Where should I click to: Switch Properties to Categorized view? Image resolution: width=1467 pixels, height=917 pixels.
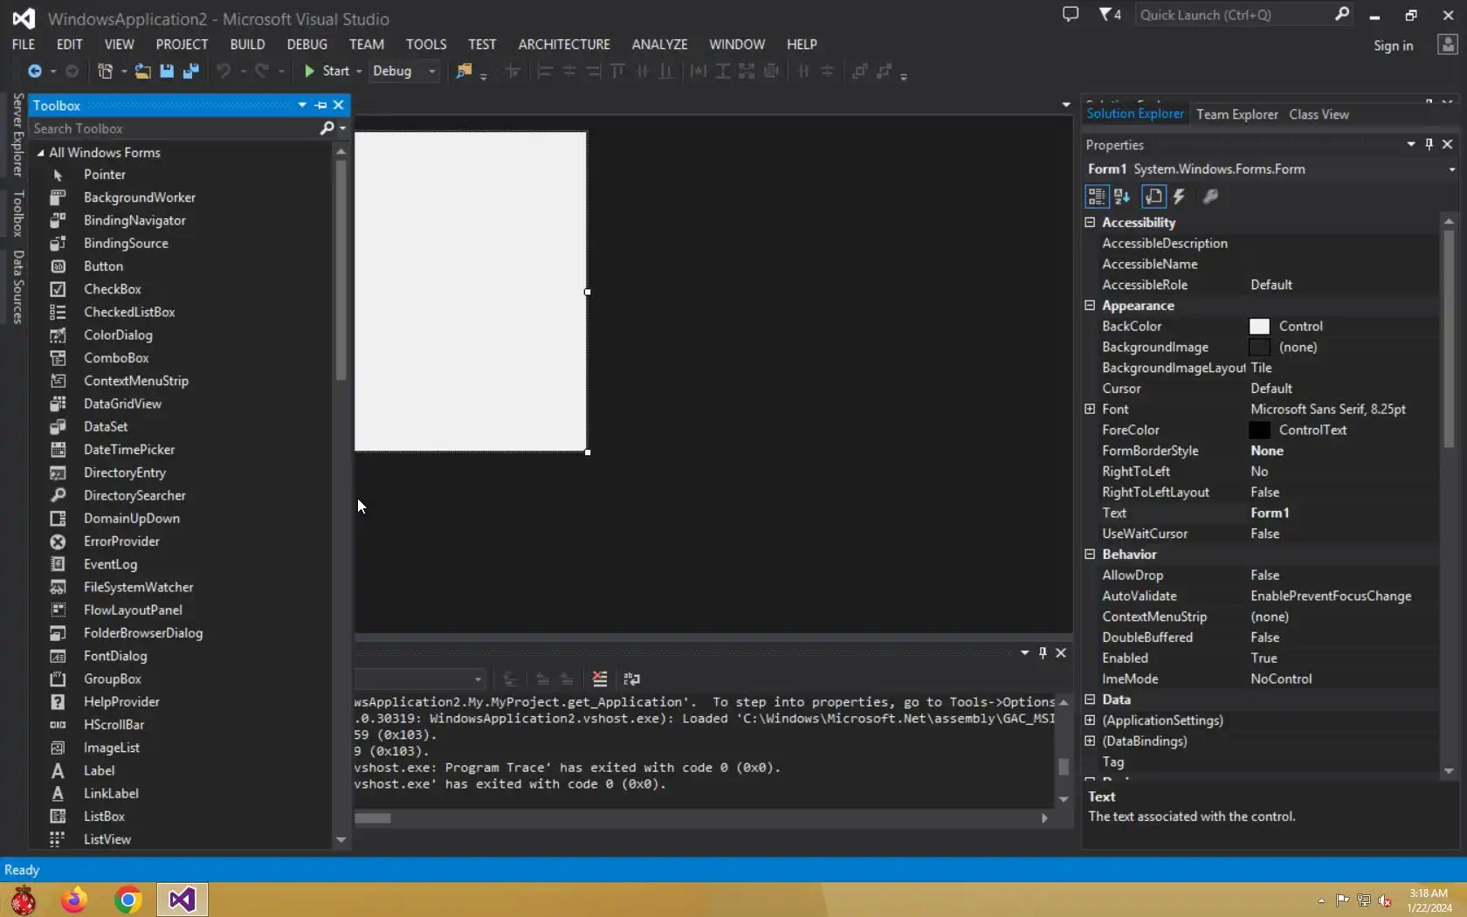1097,196
